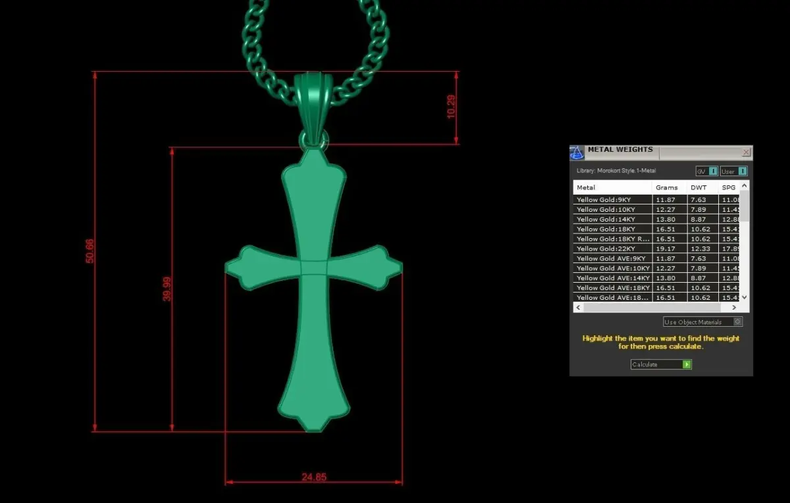Close the Metal Weights panel
This screenshot has width=790, height=503.
point(746,153)
